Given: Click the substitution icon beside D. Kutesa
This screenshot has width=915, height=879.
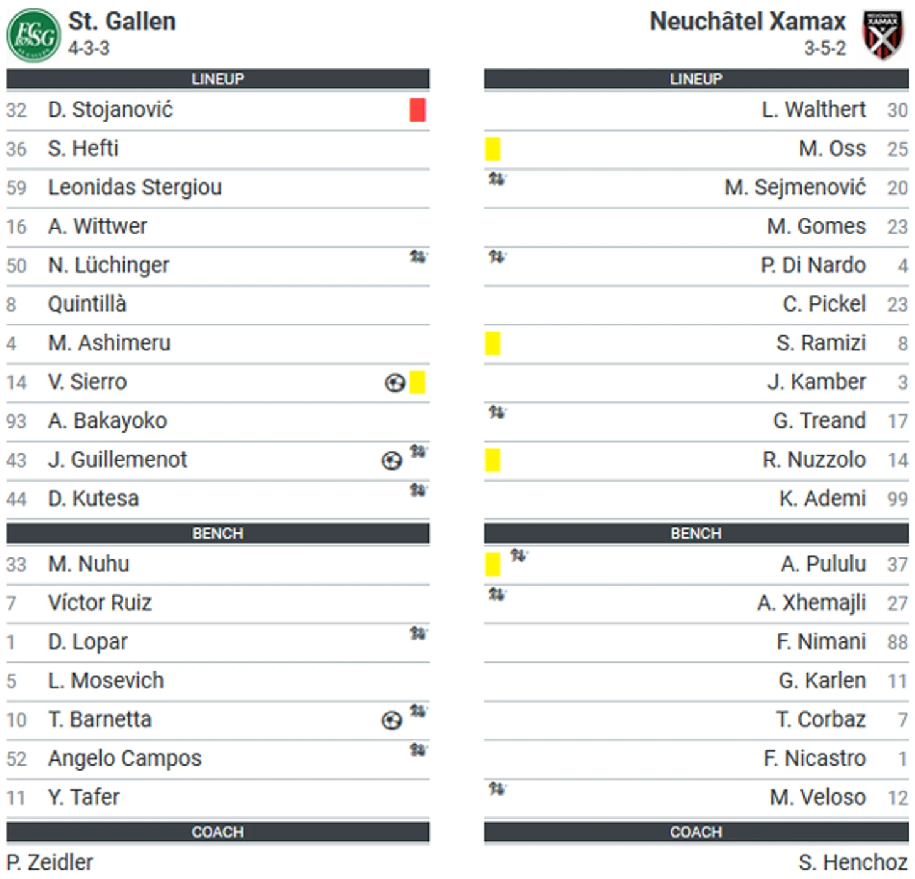Looking at the screenshot, I should coord(418,490).
